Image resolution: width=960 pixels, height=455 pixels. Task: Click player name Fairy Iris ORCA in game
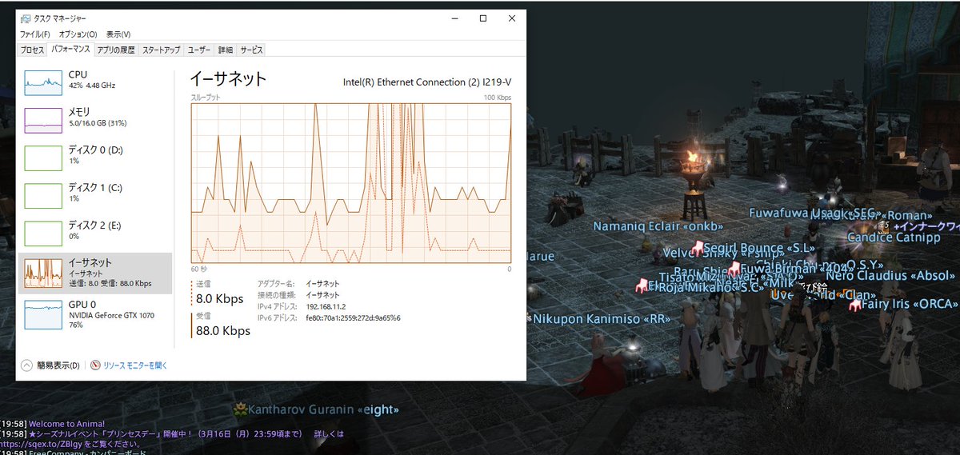pyautogui.click(x=910, y=304)
